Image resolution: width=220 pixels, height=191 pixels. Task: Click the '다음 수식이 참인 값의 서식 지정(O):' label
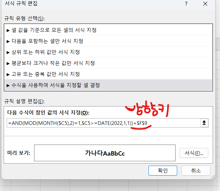[x=48, y=113]
